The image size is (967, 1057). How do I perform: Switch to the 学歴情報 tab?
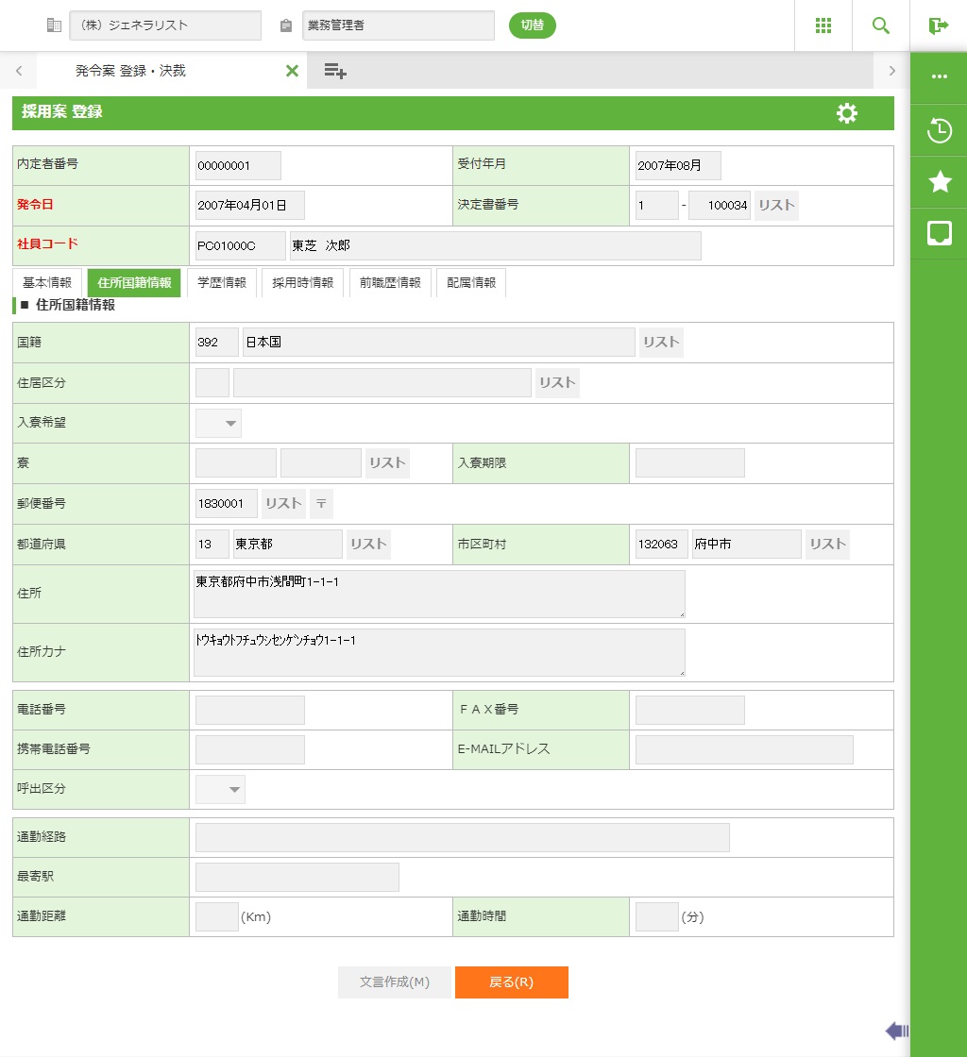pyautogui.click(x=221, y=282)
